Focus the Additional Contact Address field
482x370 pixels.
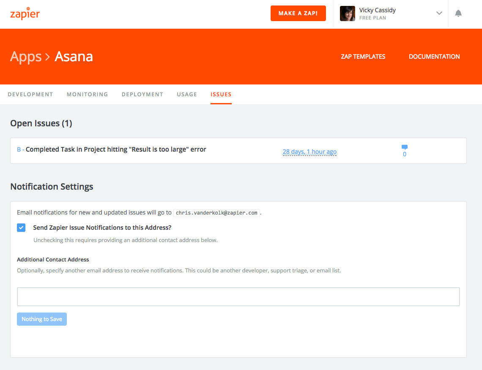238,297
